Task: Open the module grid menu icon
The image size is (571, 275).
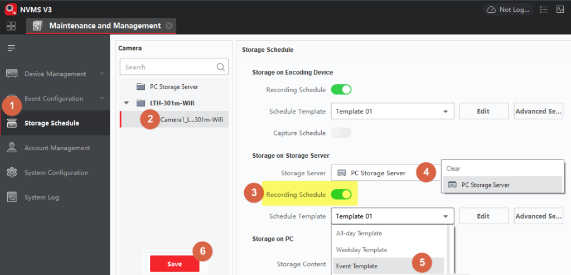Action: (x=11, y=26)
